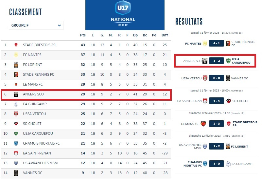Click the SO Cholet crest in results
Viewport: 262px width, 181px height.
pyautogui.click(x=228, y=101)
